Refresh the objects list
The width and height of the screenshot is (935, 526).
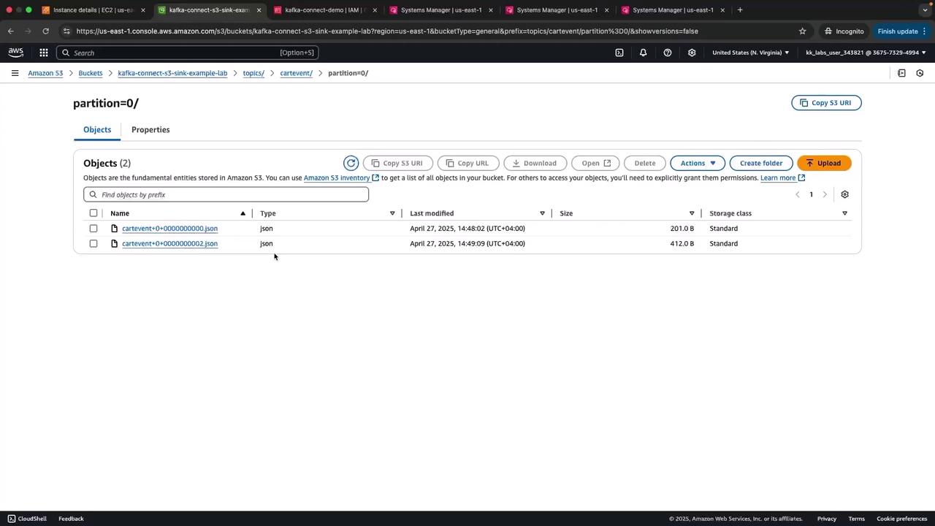pyautogui.click(x=351, y=163)
